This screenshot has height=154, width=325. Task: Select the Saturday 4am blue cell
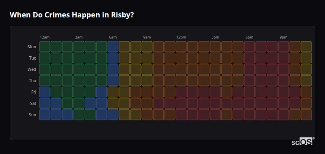[x=90, y=103]
